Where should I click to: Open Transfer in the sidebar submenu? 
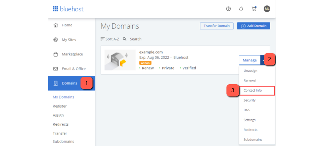click(60, 133)
